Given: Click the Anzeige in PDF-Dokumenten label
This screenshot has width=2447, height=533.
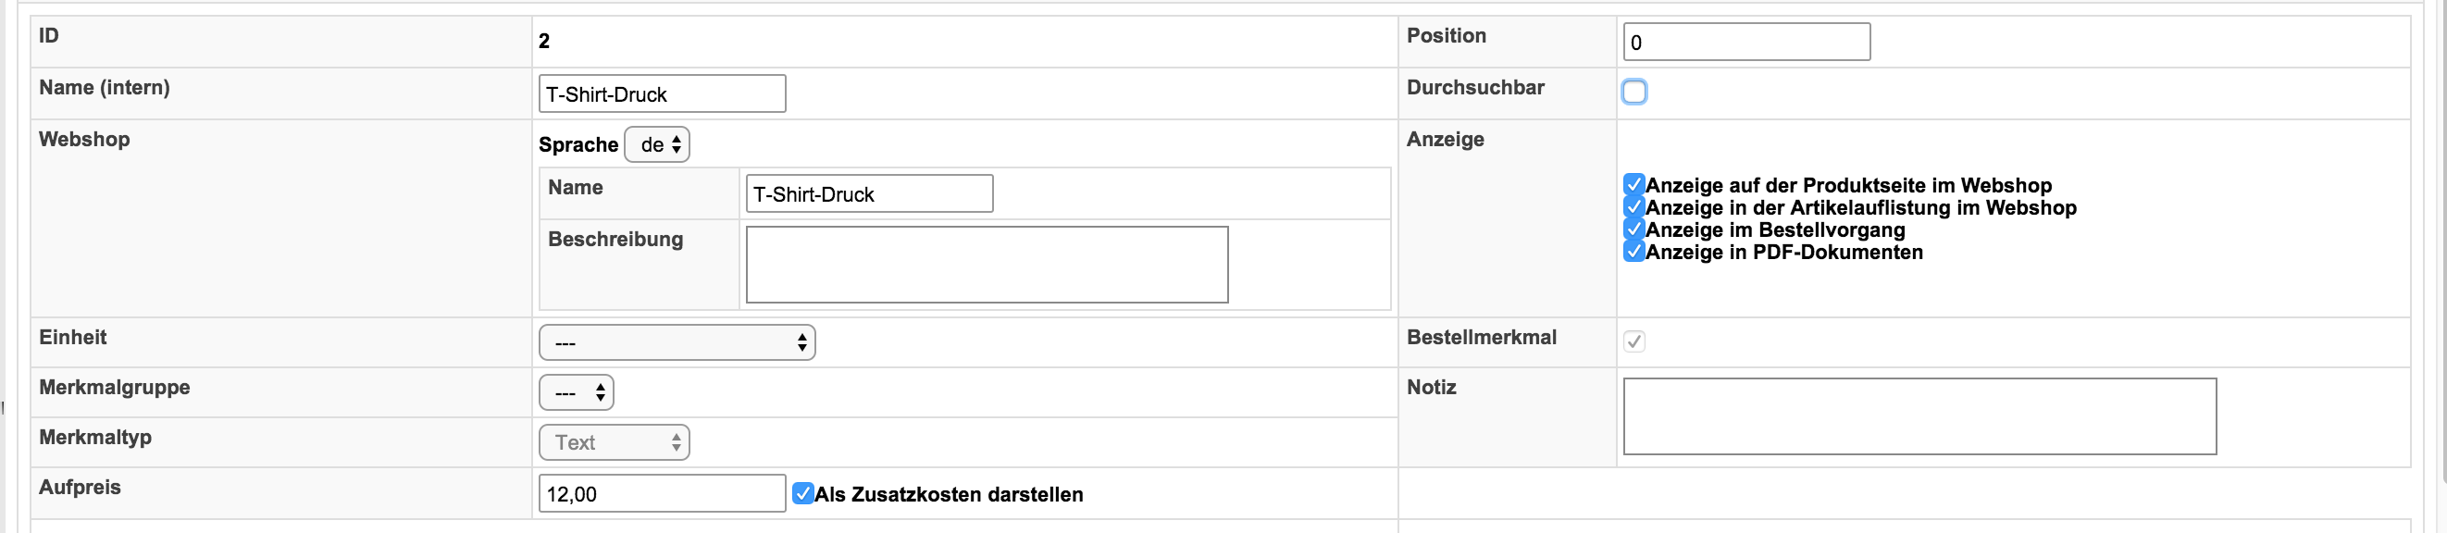Looking at the screenshot, I should click(1783, 252).
